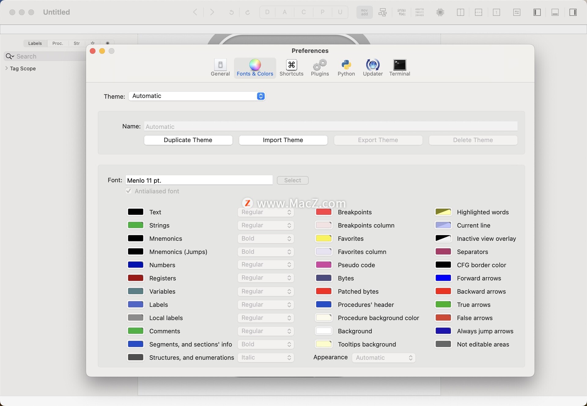The height and width of the screenshot is (406, 587).
Task: Switch to the control flow graph view
Action: click(382, 12)
